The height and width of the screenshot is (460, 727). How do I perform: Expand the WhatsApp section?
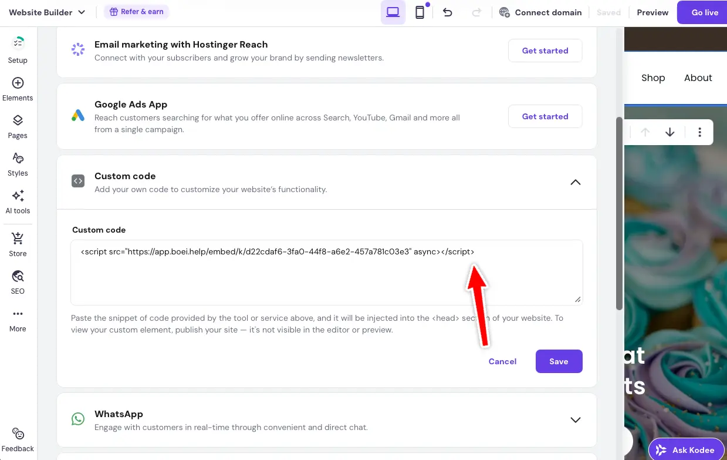click(x=576, y=420)
